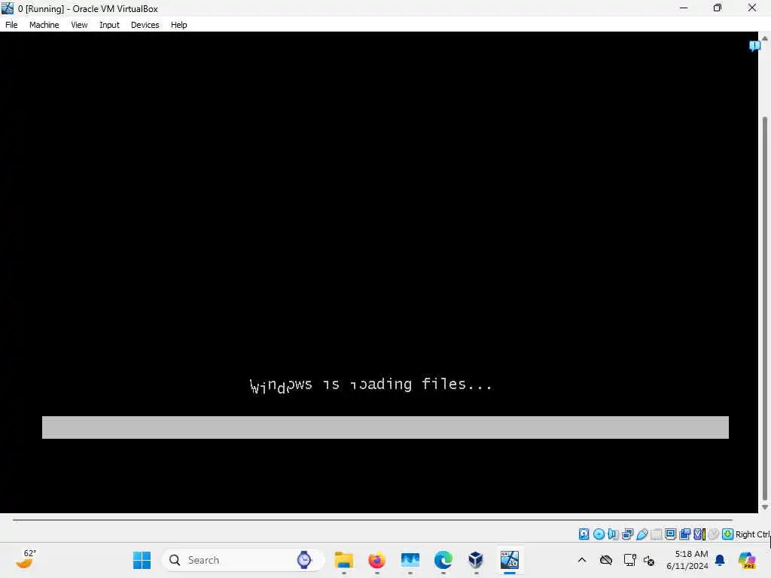Image resolution: width=771 pixels, height=578 pixels.
Task: Open the clock showing 5:18 AM
Action: pos(688,560)
